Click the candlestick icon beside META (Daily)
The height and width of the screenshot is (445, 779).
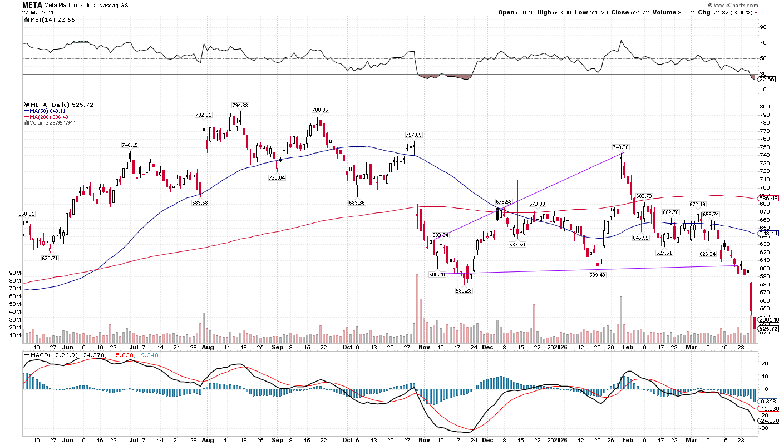point(26,105)
